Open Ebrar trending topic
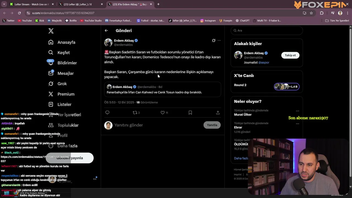Screen dimensions: 352x198 point(238,128)
